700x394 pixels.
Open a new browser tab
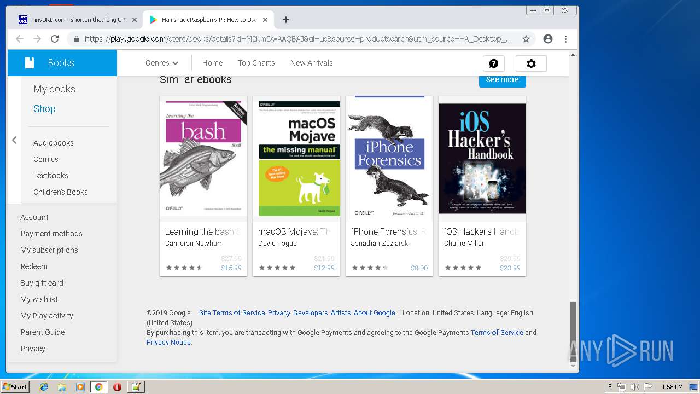(286, 20)
